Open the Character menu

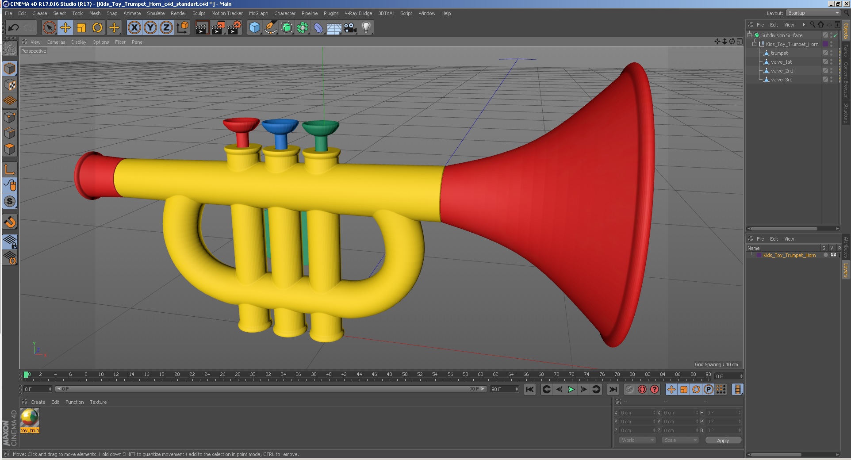coord(285,13)
